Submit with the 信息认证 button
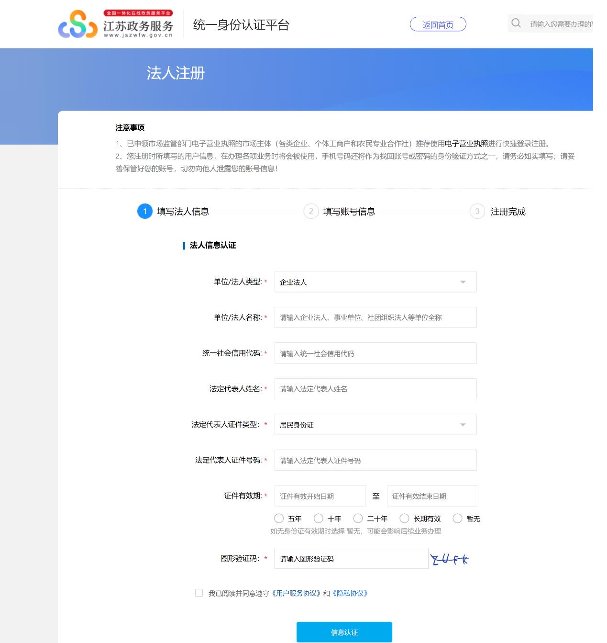 coord(344,632)
